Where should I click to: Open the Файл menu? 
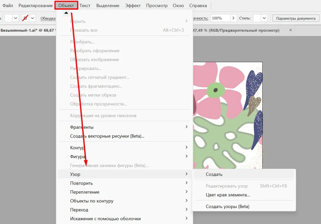tap(8, 5)
